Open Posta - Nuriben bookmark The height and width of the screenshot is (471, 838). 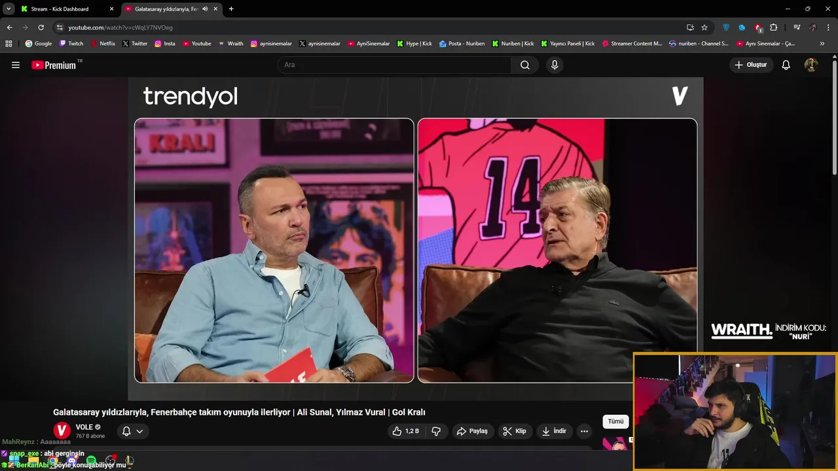pos(462,44)
